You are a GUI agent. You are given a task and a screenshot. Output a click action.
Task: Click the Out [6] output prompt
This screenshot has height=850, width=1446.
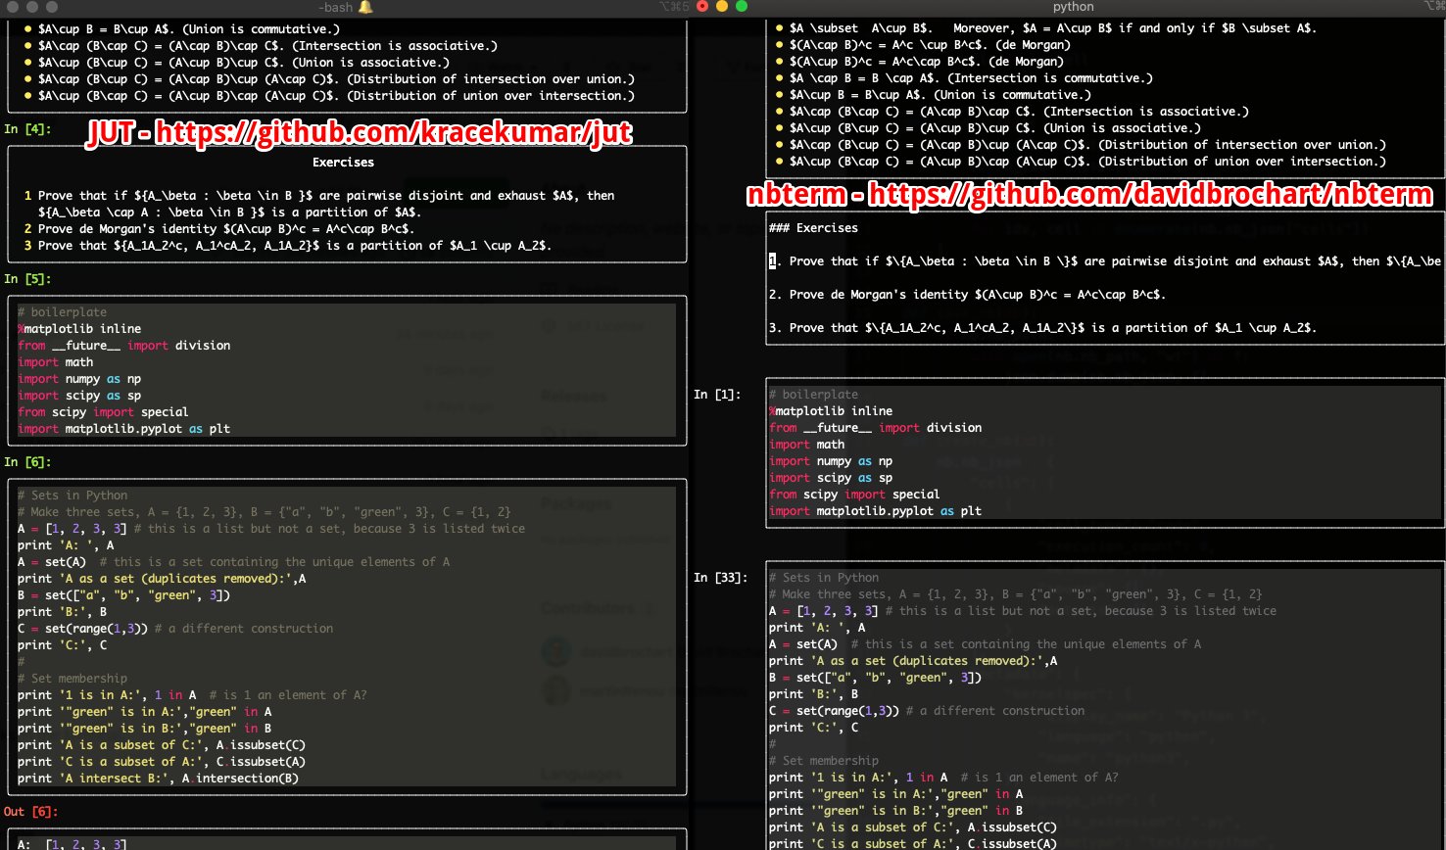(x=31, y=811)
